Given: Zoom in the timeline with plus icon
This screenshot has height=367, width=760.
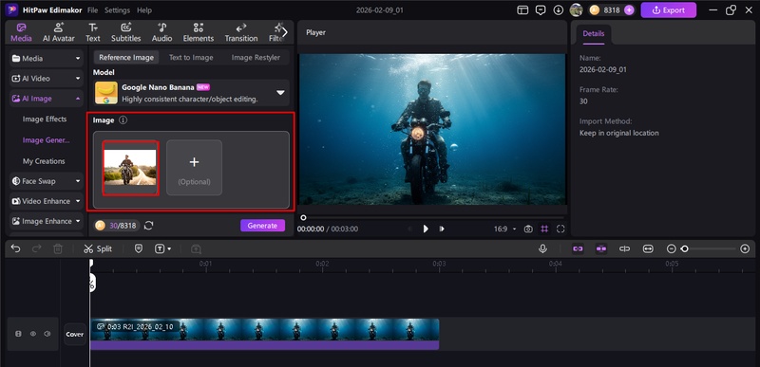Looking at the screenshot, I should coord(745,248).
